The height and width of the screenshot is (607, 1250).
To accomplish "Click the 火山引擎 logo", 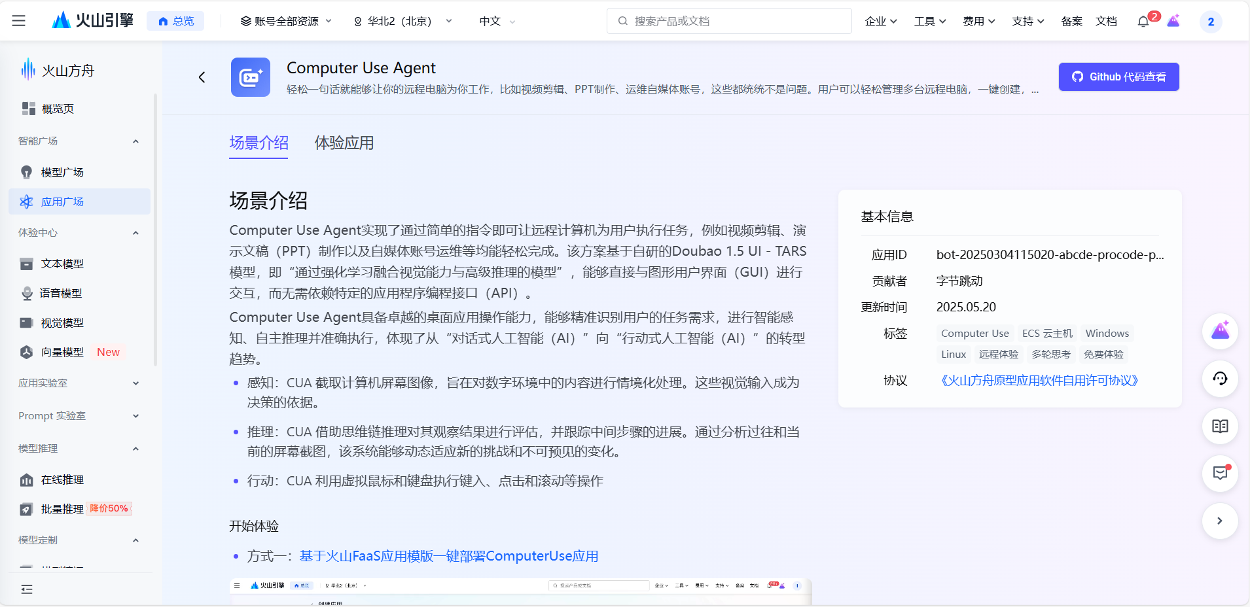I will pos(92,20).
